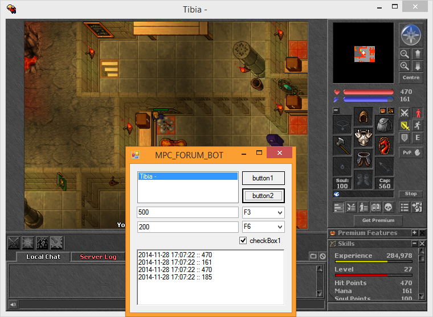Click the plate armor slot
Screen dimensions: 433x317
pos(363,137)
